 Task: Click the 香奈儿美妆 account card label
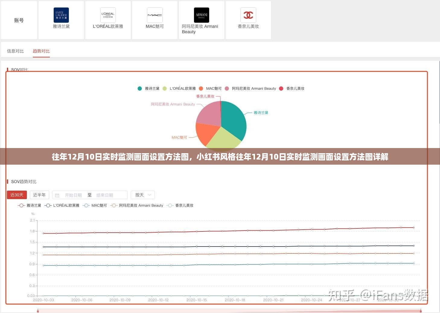(x=248, y=26)
